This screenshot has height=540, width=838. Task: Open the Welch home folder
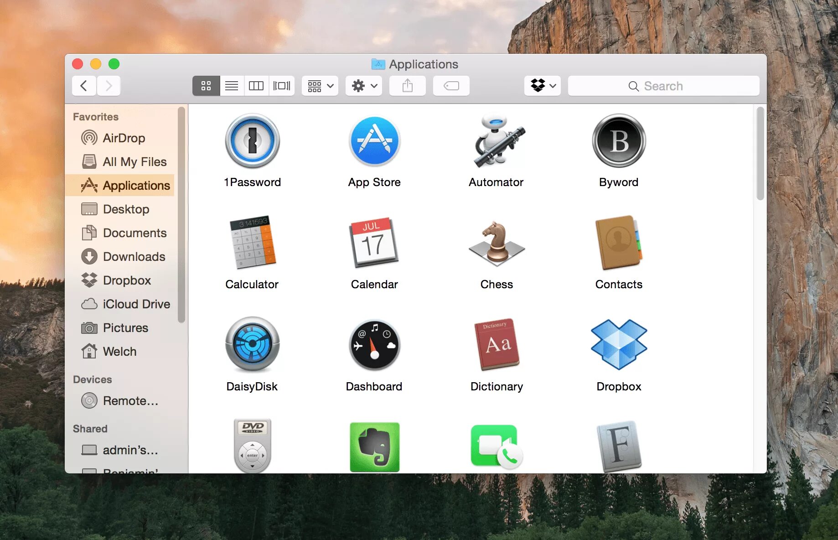120,351
